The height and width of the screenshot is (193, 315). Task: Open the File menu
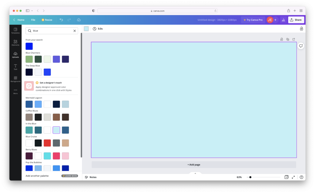(33, 20)
